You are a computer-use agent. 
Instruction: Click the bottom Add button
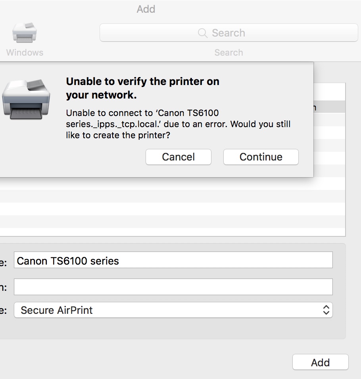321,362
